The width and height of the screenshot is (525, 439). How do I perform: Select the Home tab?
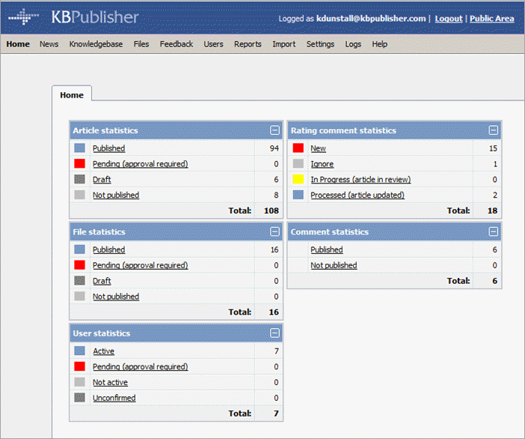72,95
